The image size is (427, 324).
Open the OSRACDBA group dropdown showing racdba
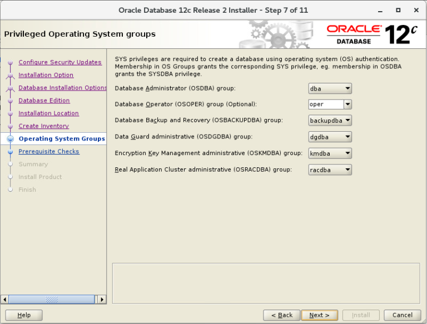[330, 170]
